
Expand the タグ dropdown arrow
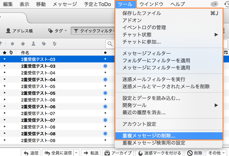66,31
